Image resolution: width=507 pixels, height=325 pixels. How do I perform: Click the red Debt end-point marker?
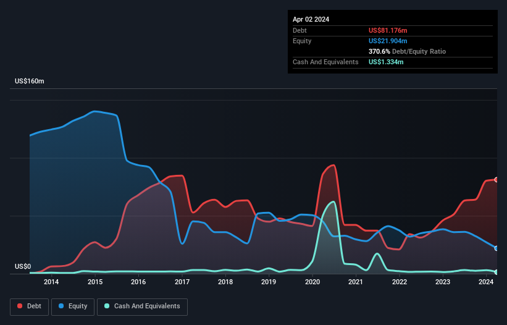[497, 180]
